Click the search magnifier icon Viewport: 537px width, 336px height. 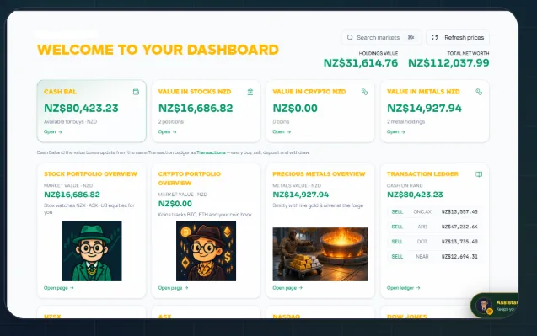pyautogui.click(x=350, y=37)
